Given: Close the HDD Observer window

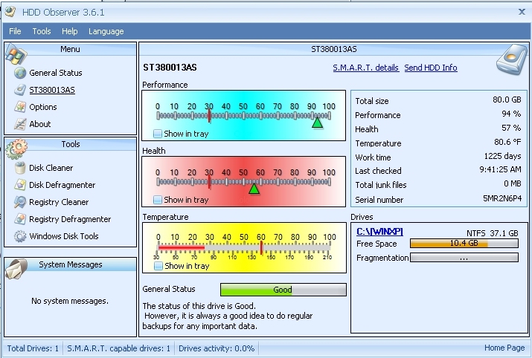Looking at the screenshot, I should 522,12.
